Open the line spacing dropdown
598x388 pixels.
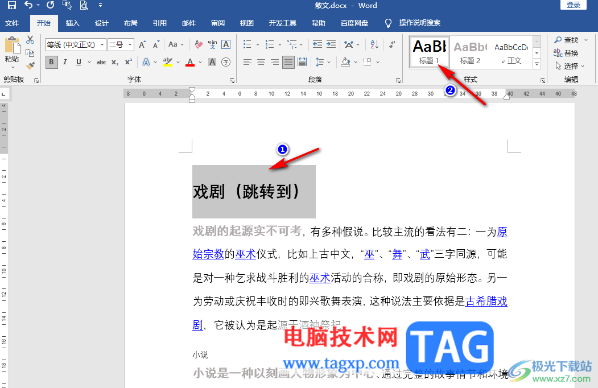(323, 62)
